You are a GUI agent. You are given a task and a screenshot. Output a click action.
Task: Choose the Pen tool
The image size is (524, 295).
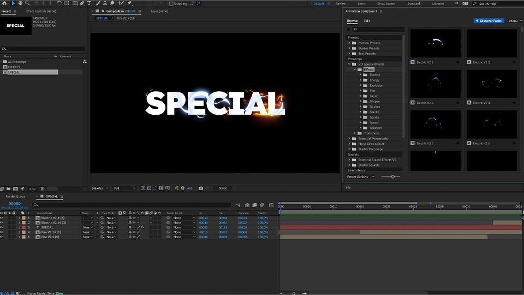click(x=82, y=3)
